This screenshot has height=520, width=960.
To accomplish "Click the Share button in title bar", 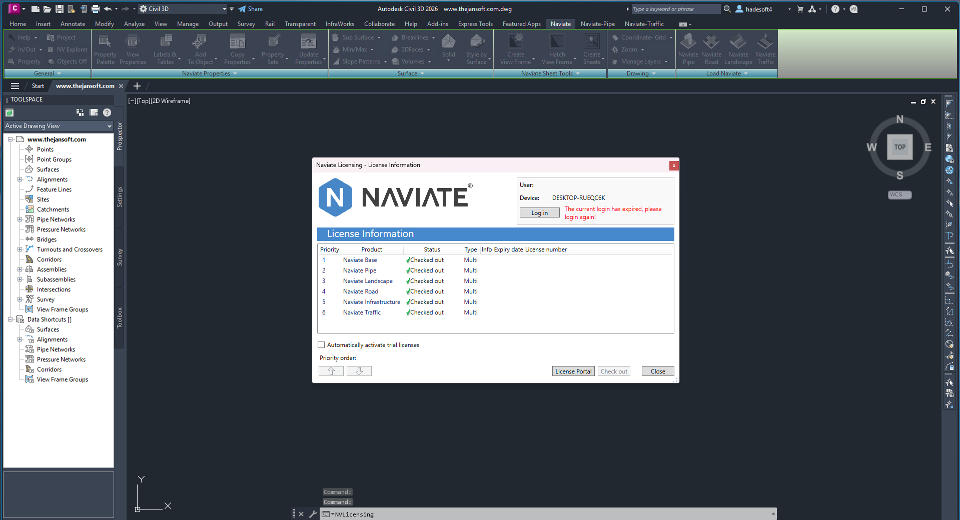I will (x=250, y=9).
